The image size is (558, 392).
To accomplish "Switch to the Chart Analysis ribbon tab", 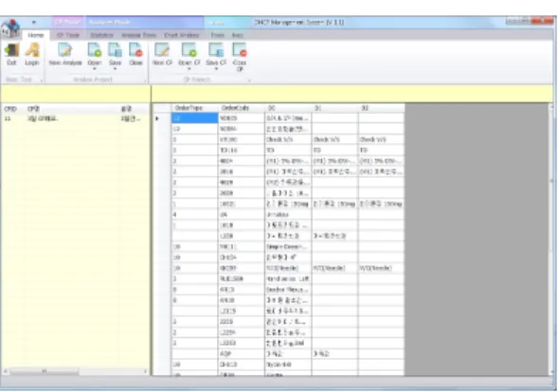I will [x=182, y=35].
